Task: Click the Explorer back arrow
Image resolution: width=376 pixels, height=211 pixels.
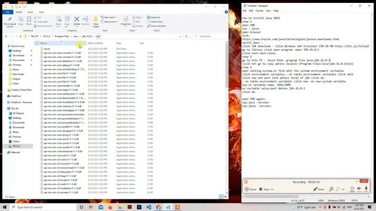Action: coord(6,36)
